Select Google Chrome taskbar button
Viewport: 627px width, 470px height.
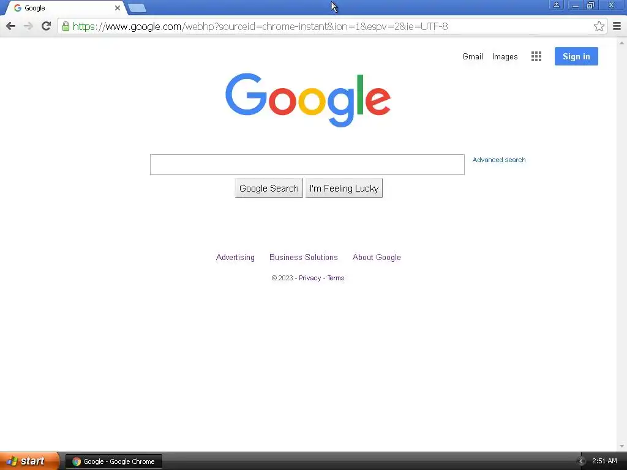(x=114, y=461)
